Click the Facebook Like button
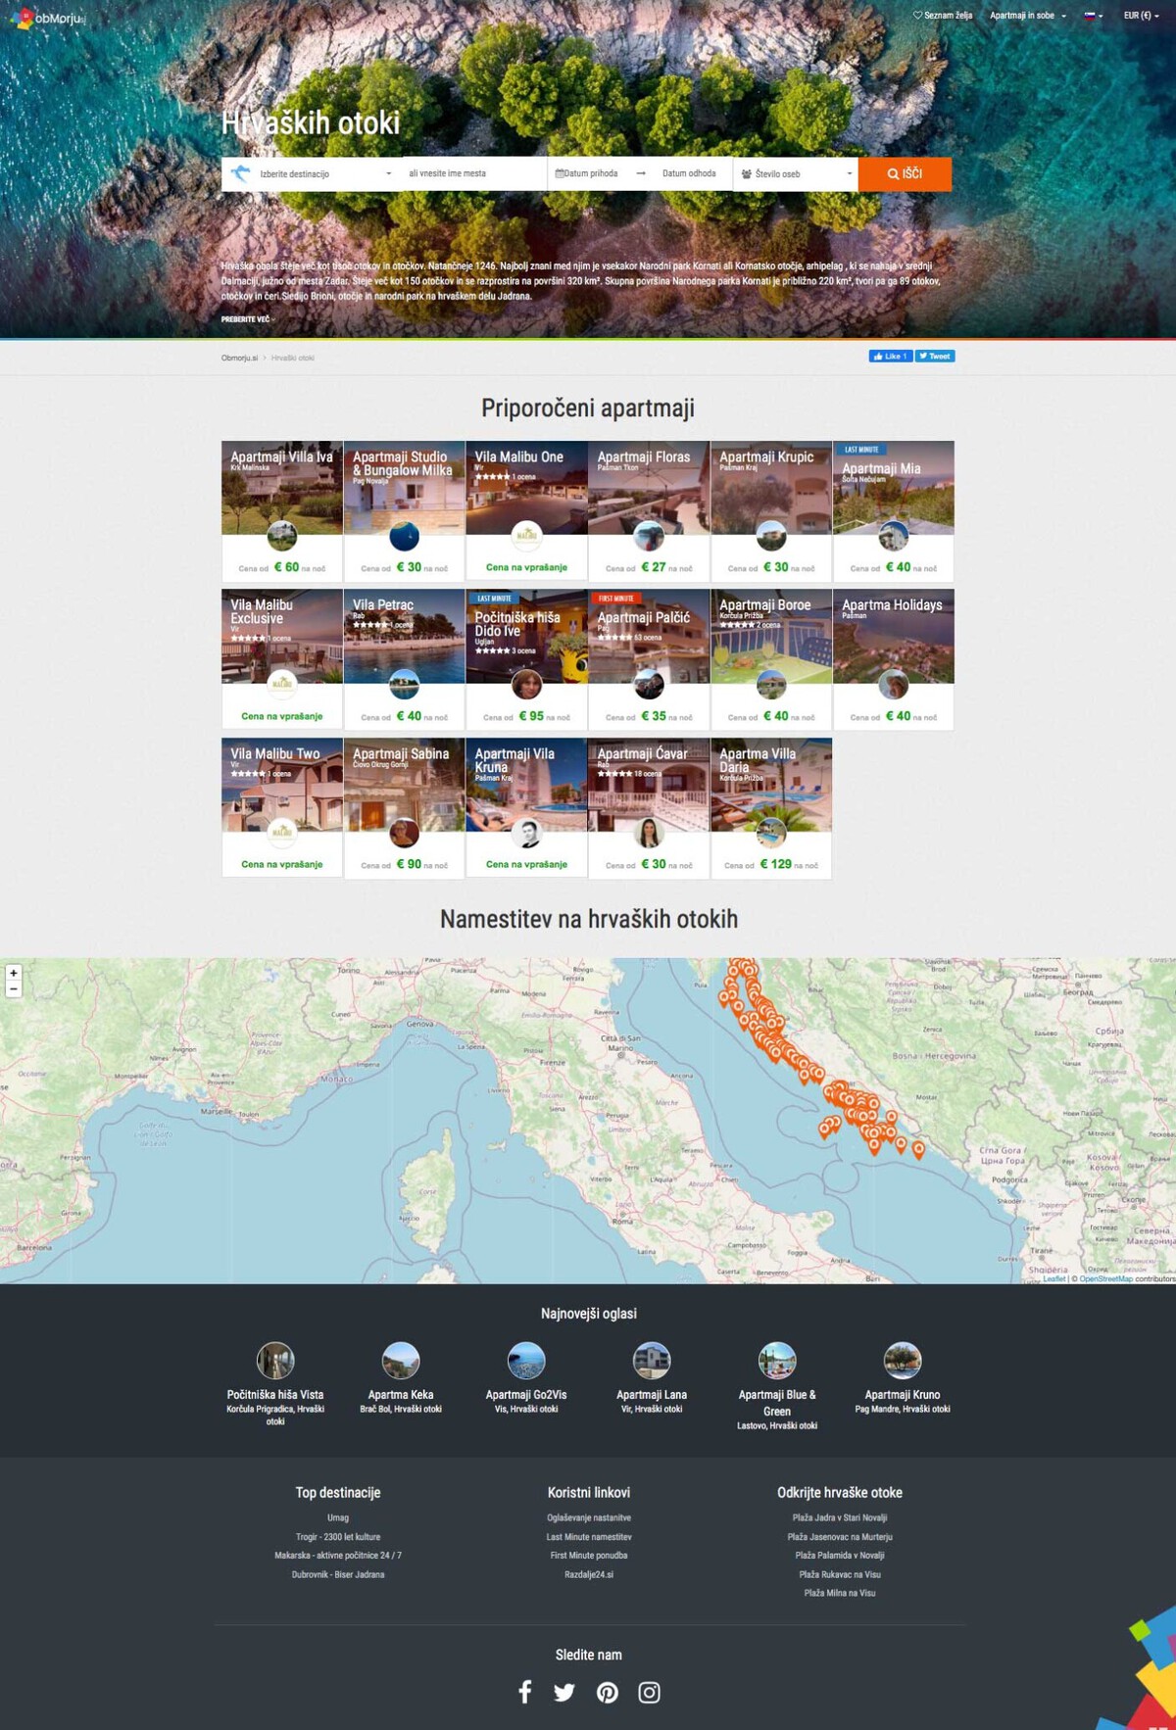1176x1730 pixels. pos(890,357)
